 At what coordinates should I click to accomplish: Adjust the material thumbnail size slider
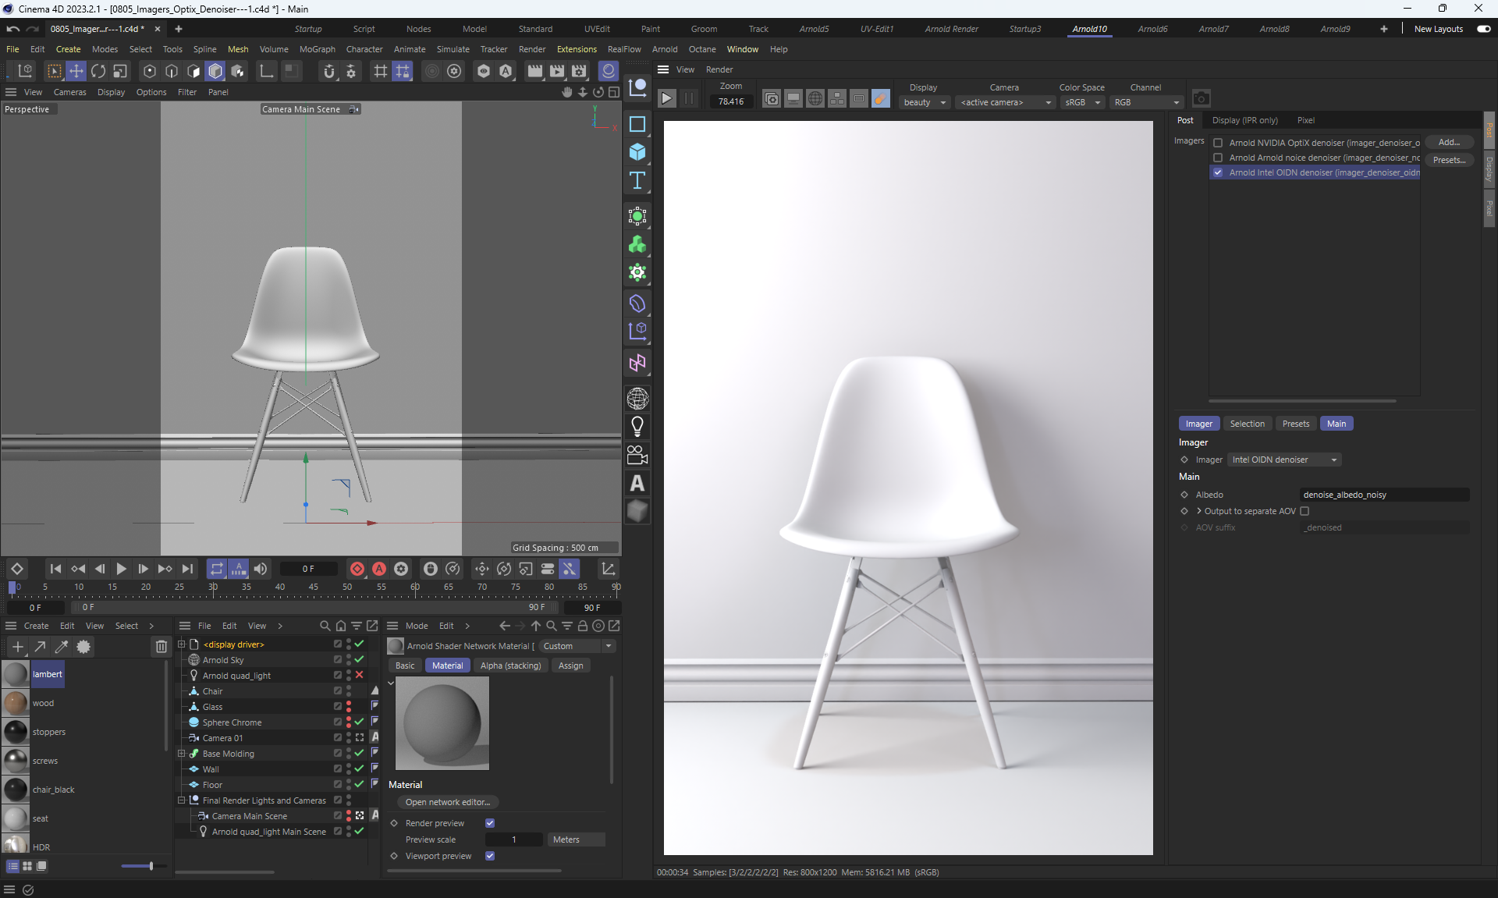(x=151, y=866)
